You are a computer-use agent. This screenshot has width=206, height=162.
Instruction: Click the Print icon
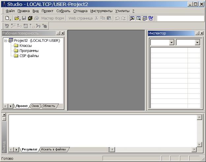37,18
